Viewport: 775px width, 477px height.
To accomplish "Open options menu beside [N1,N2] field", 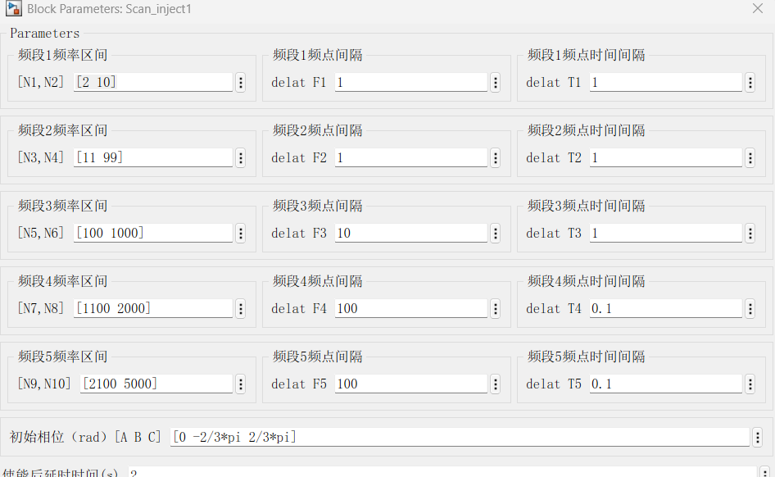I will pyautogui.click(x=241, y=83).
